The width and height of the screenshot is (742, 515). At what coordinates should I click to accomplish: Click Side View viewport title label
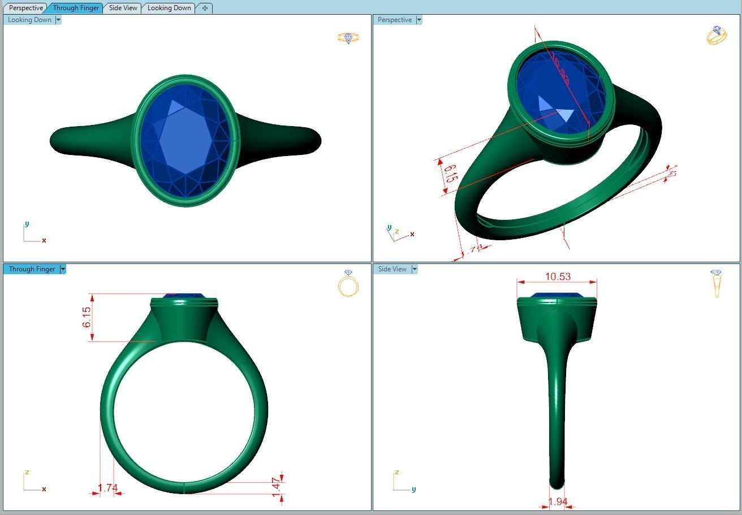pos(392,269)
